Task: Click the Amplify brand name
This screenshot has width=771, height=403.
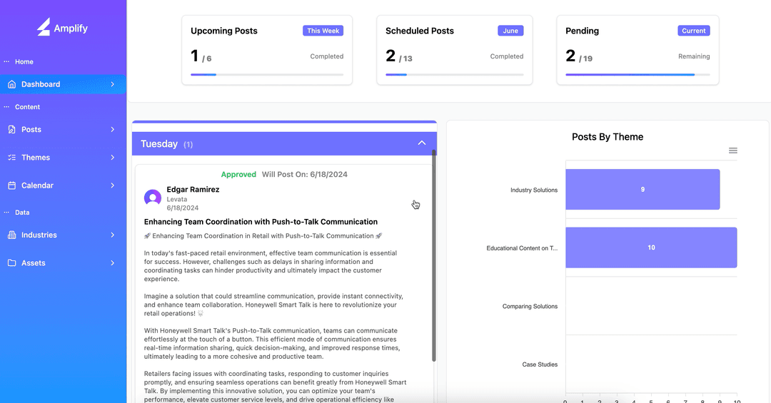Action: [71, 29]
